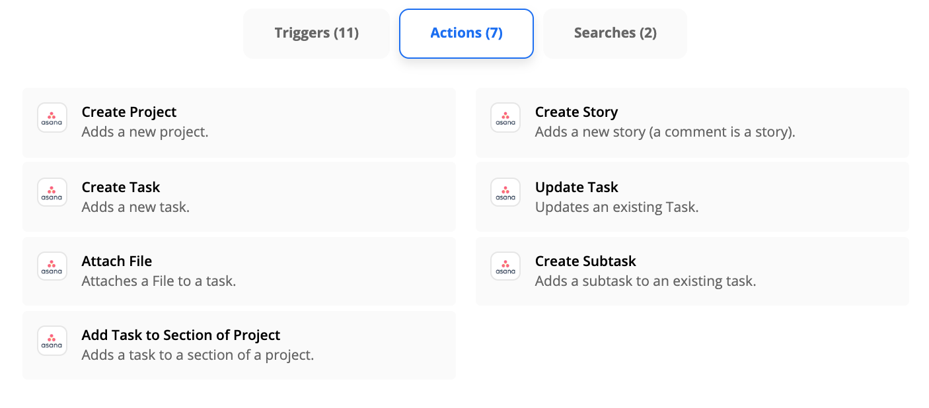The image size is (929, 408).
Task: Click the Asana icon beside Create Story
Action: (505, 118)
